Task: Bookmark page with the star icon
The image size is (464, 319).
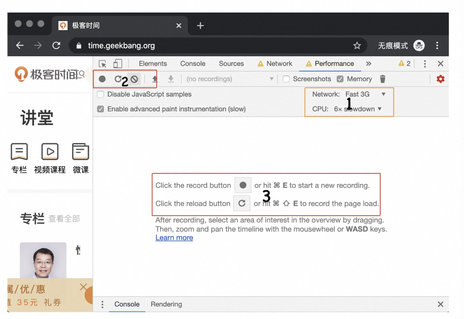Action: coord(357,45)
